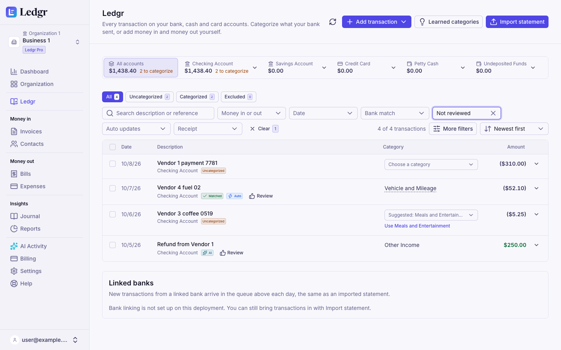Open Learned categories
Screen dimensions: 561x350
[448, 22]
